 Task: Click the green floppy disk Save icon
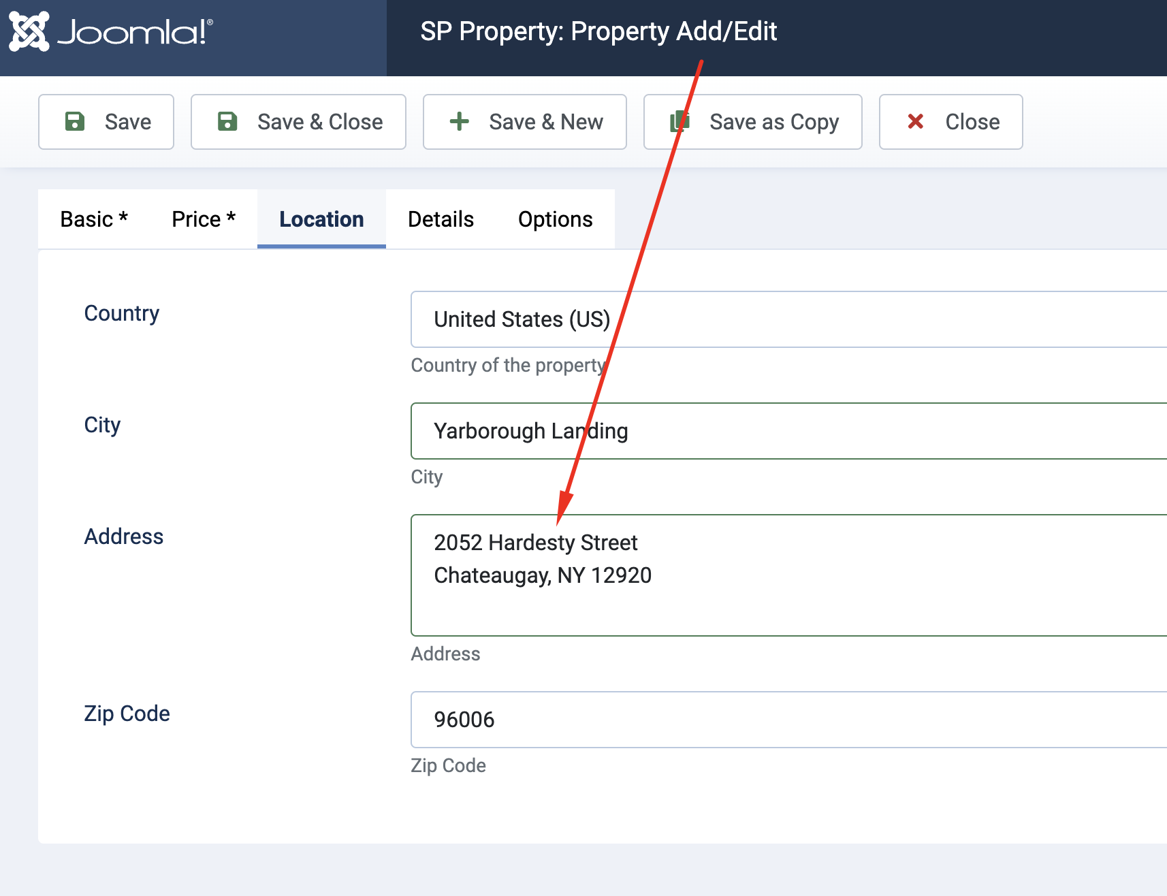pos(75,122)
